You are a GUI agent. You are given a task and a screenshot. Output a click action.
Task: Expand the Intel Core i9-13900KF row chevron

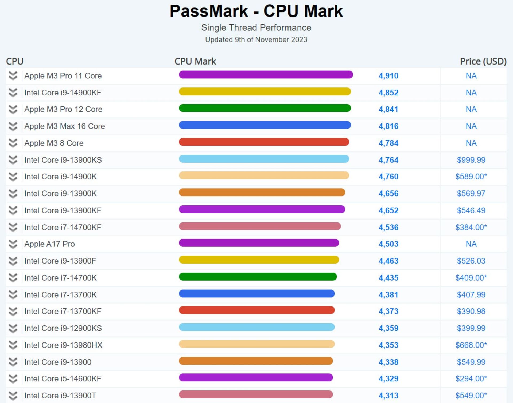[13, 210]
